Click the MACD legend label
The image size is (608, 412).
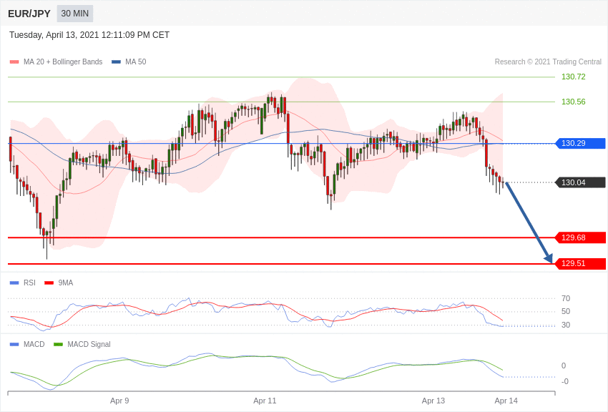34,345
